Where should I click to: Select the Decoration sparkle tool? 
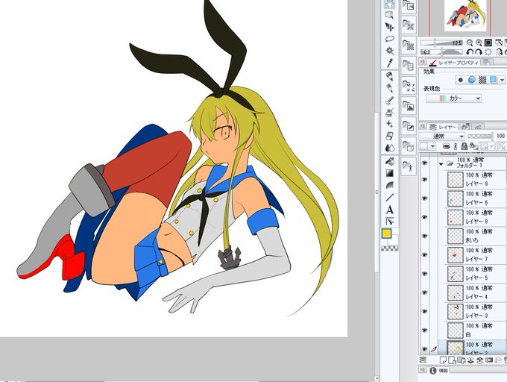pos(390,124)
